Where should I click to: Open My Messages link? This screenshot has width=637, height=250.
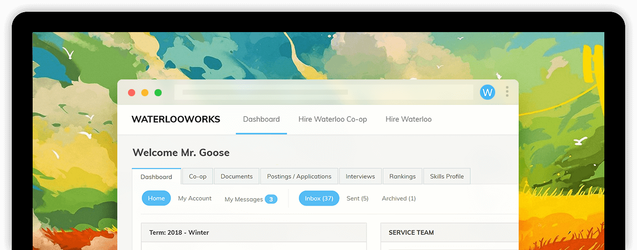pyautogui.click(x=244, y=199)
